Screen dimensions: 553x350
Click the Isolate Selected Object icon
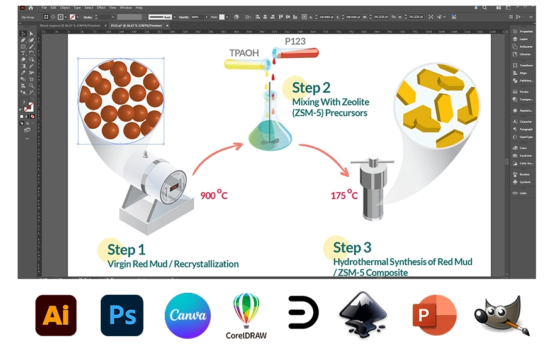431,16
